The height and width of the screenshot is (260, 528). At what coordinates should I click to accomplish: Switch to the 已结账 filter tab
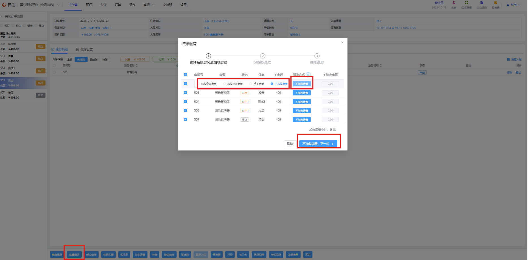94,60
